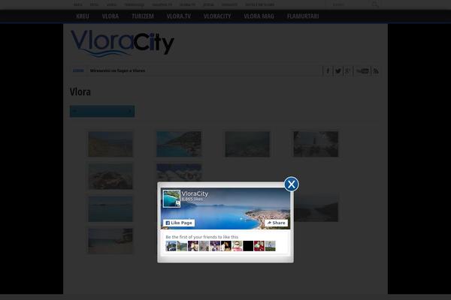Open the VLORA main menu item
The image size is (451, 300).
click(110, 16)
